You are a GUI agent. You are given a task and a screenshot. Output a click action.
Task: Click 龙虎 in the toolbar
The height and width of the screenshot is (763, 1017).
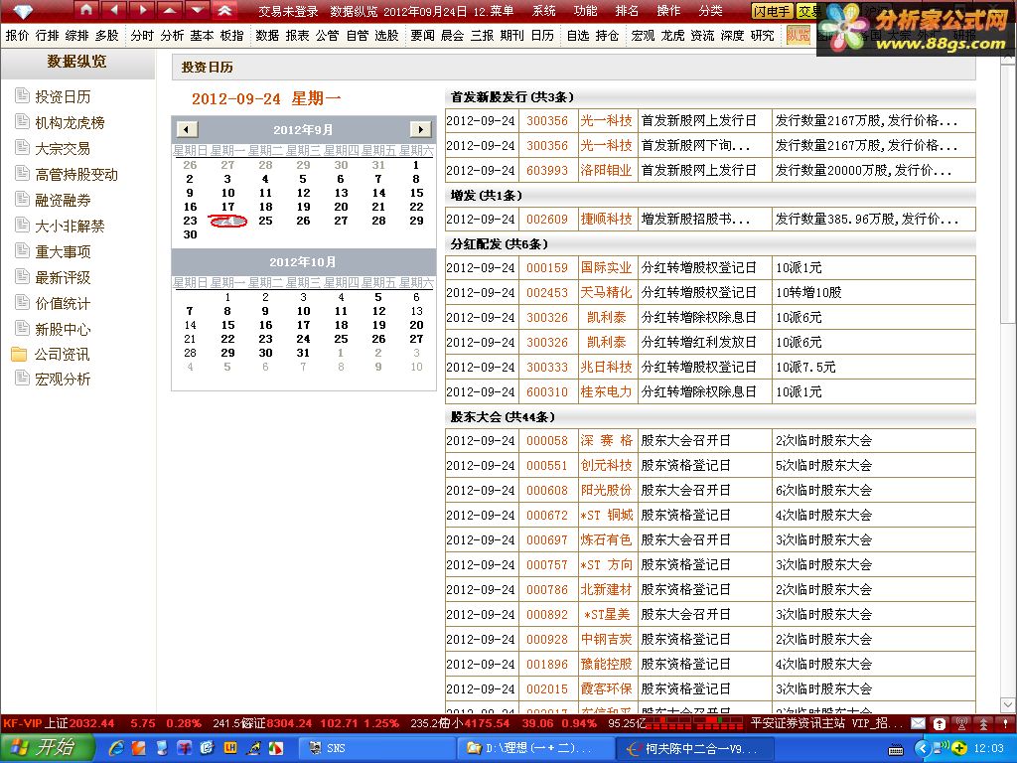click(673, 36)
